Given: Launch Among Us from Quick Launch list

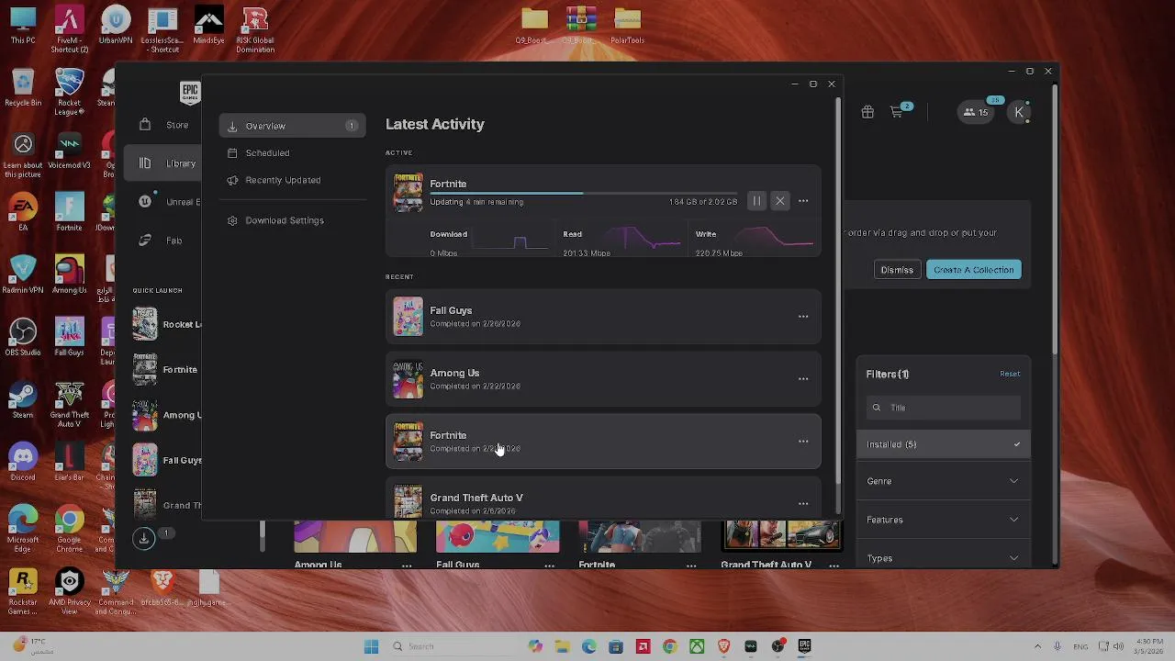Looking at the screenshot, I should tap(166, 415).
